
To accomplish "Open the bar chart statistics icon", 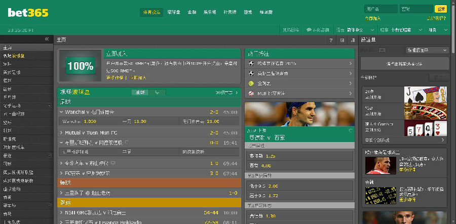I will [x=353, y=40].
